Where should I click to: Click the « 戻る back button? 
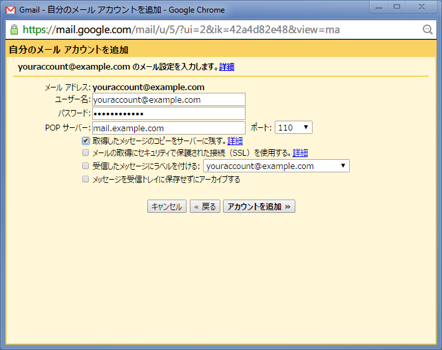click(x=204, y=207)
